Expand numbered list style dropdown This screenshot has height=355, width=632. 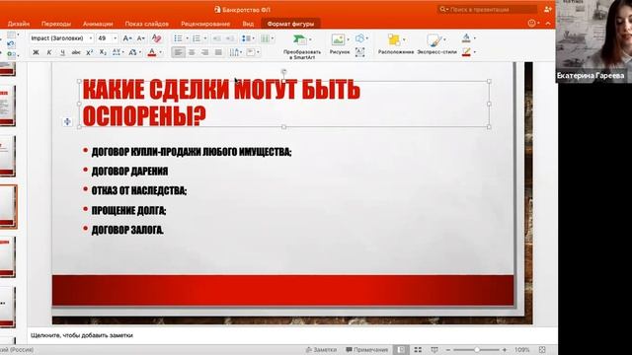(205, 38)
